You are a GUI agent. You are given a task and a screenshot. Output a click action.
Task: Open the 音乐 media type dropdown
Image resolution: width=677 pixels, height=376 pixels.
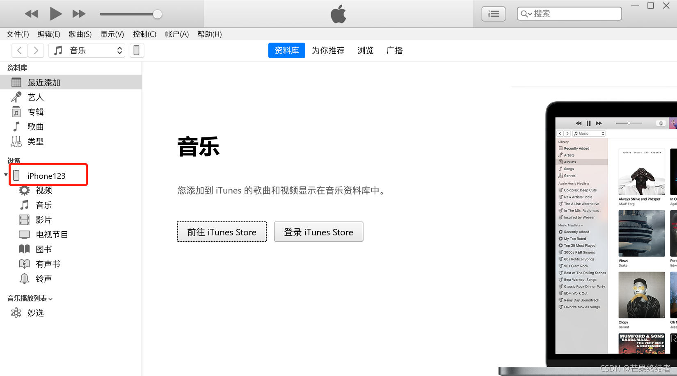pos(87,50)
